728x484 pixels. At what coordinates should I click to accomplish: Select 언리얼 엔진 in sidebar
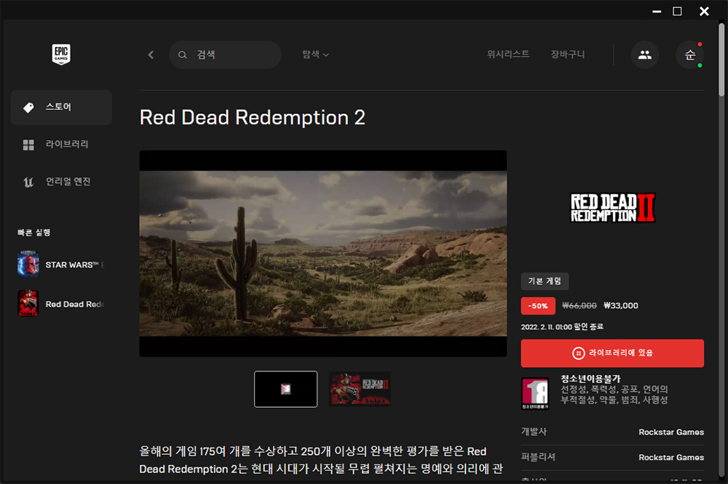61,181
